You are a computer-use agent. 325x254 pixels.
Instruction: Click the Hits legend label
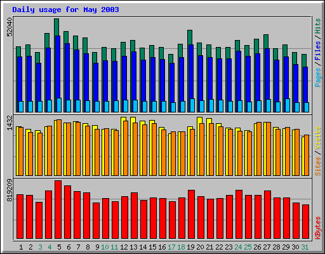pos(317,26)
